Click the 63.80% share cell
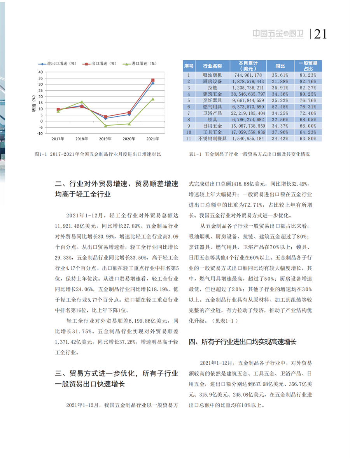Image resolution: width=350 pixels, height=458 pixels. [308, 139]
